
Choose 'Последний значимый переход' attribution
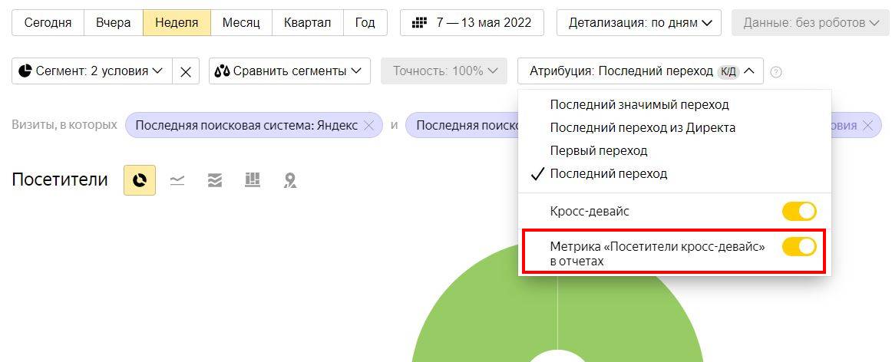click(x=639, y=104)
